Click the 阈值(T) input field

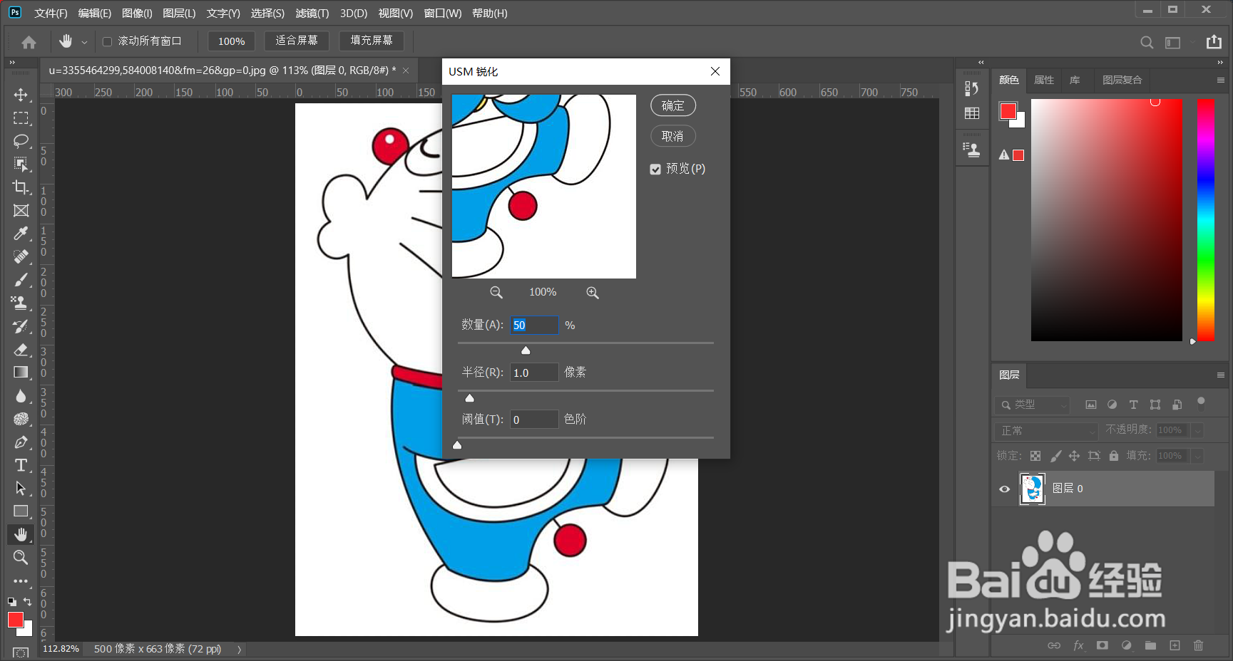(x=534, y=420)
